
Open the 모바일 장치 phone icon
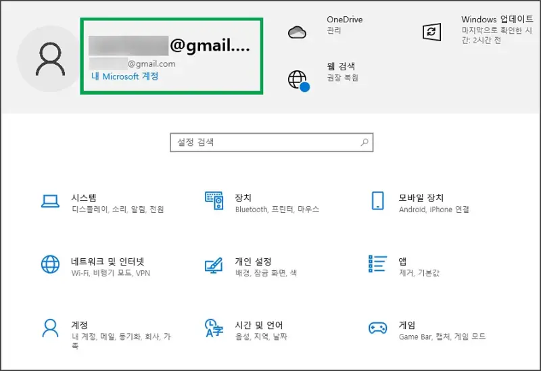[x=378, y=201]
